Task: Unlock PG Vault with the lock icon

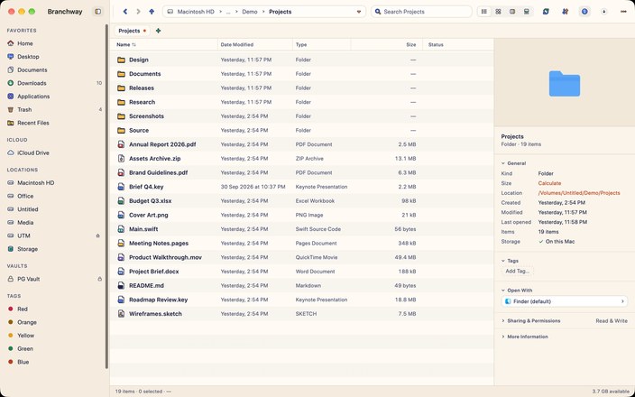Action: point(99,279)
